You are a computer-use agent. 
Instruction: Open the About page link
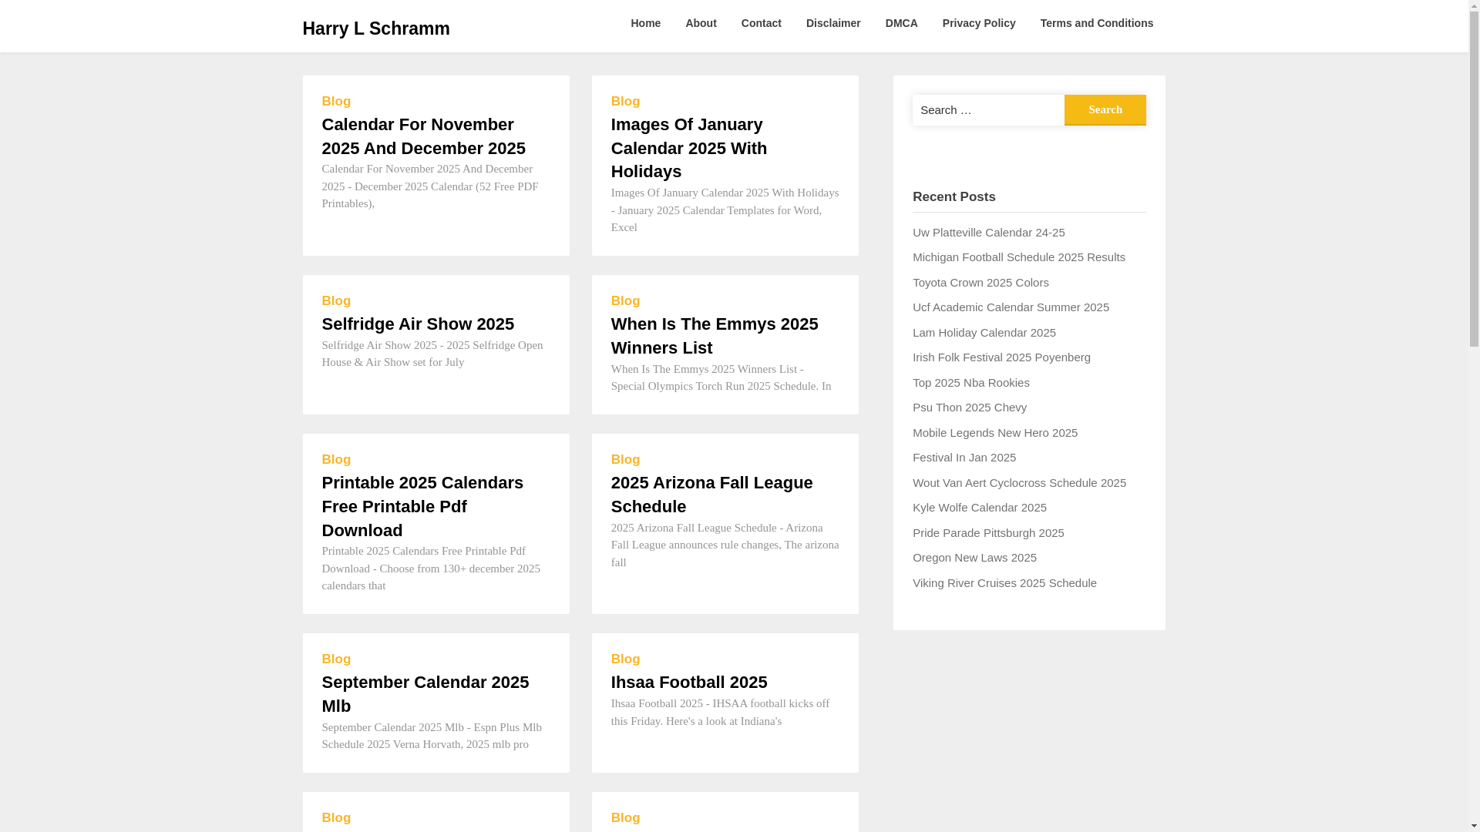click(701, 23)
